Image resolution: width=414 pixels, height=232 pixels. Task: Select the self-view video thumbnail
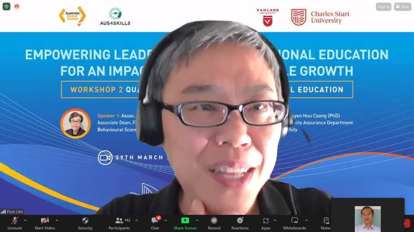pyautogui.click(x=367, y=218)
